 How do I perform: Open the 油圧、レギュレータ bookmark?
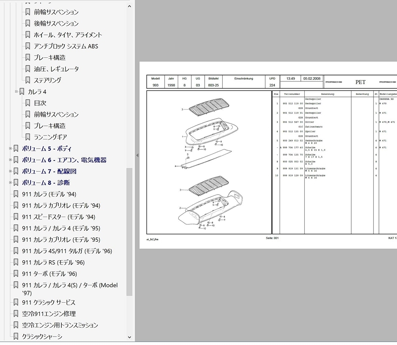pos(56,69)
